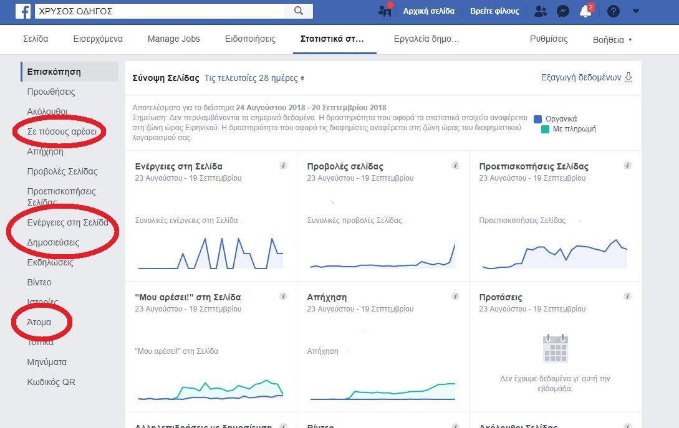Open Ακόλουθοι in the sidebar

(47, 112)
